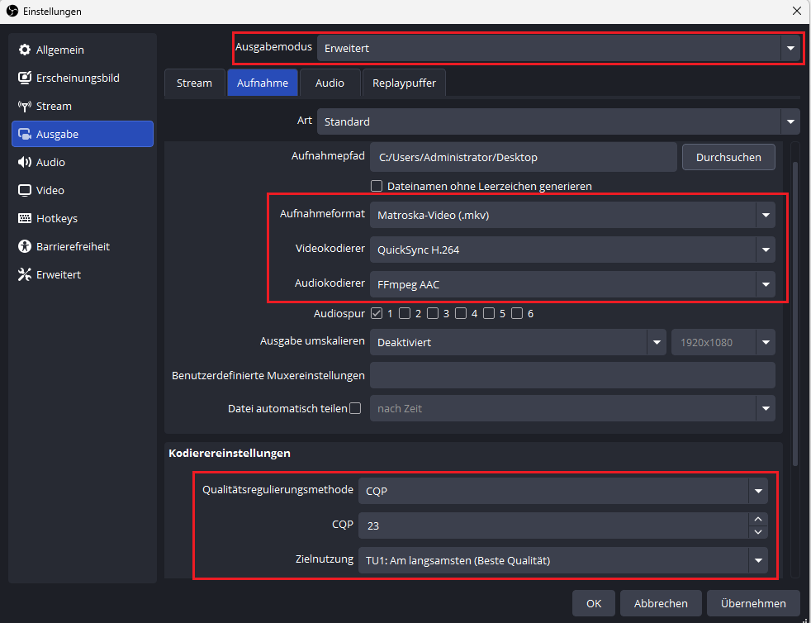The image size is (811, 623).
Task: Click the Benutzerdefinierte Muxereinstellungen input field
Action: tap(572, 375)
